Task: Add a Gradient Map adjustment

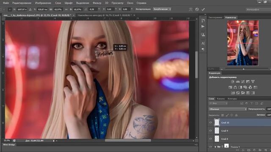Action: 253,93
